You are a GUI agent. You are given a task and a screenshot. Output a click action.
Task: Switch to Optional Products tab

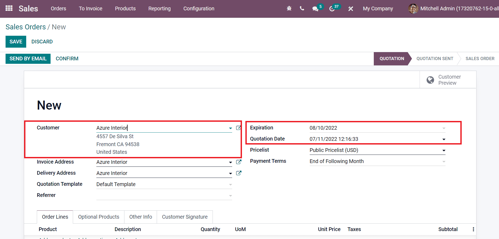click(99, 217)
